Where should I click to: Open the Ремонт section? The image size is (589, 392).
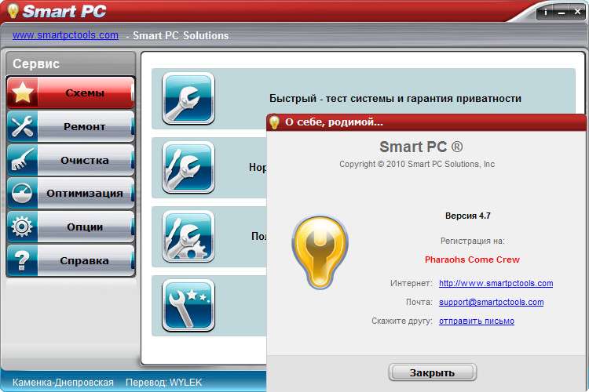point(70,126)
